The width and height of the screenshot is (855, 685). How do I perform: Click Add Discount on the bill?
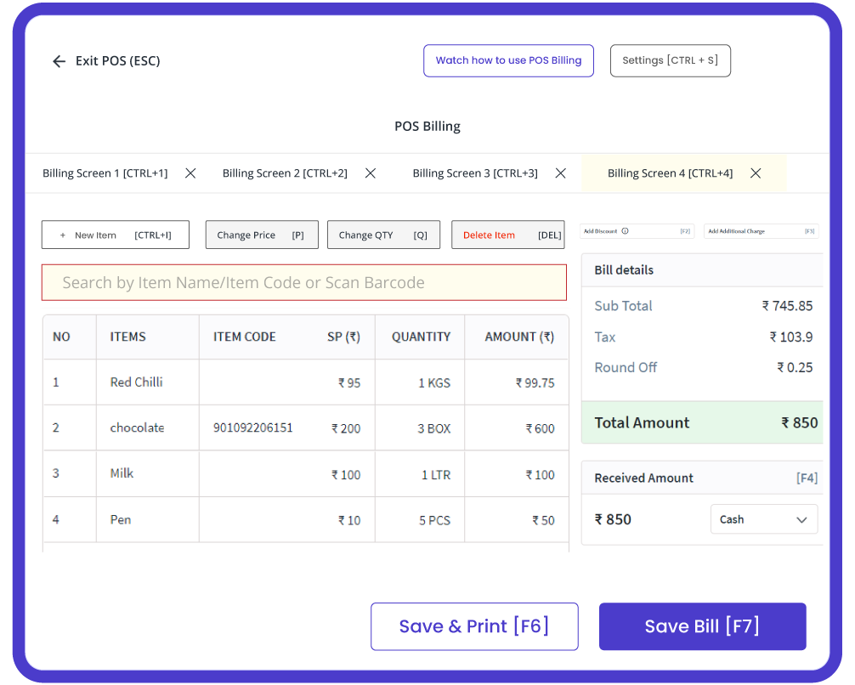click(602, 230)
